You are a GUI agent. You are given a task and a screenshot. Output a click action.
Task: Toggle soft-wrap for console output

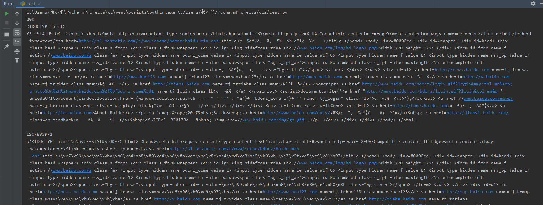coord(17,32)
